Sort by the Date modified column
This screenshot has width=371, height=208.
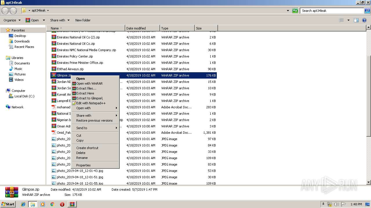click(x=142, y=28)
